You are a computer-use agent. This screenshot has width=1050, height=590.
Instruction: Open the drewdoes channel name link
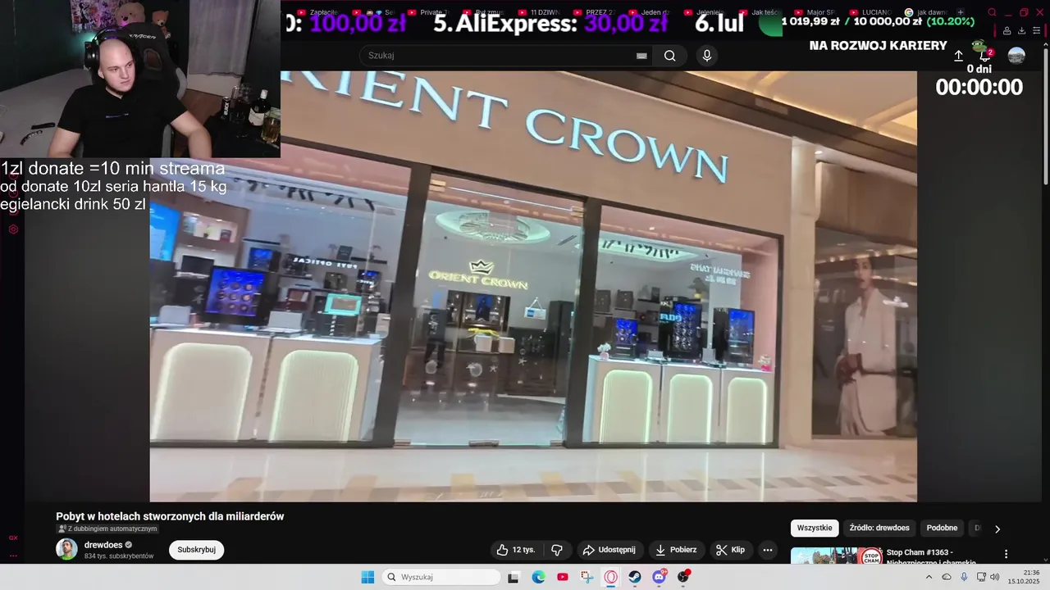[103, 544]
